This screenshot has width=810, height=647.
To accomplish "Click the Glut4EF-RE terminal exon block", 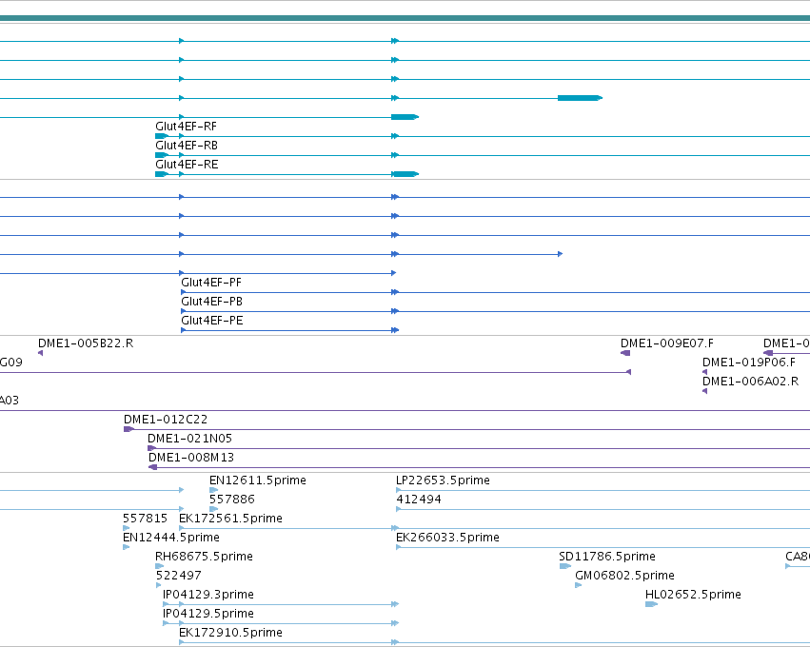I will click(x=405, y=174).
